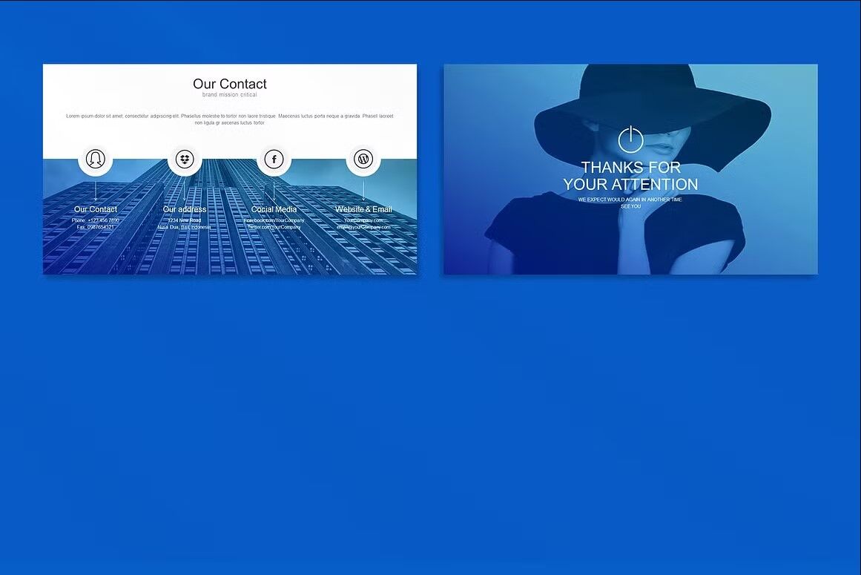
Task: Click the woman's black hat in the slide
Action: [653, 96]
